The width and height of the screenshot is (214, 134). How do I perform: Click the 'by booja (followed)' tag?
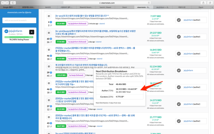pos(76,75)
